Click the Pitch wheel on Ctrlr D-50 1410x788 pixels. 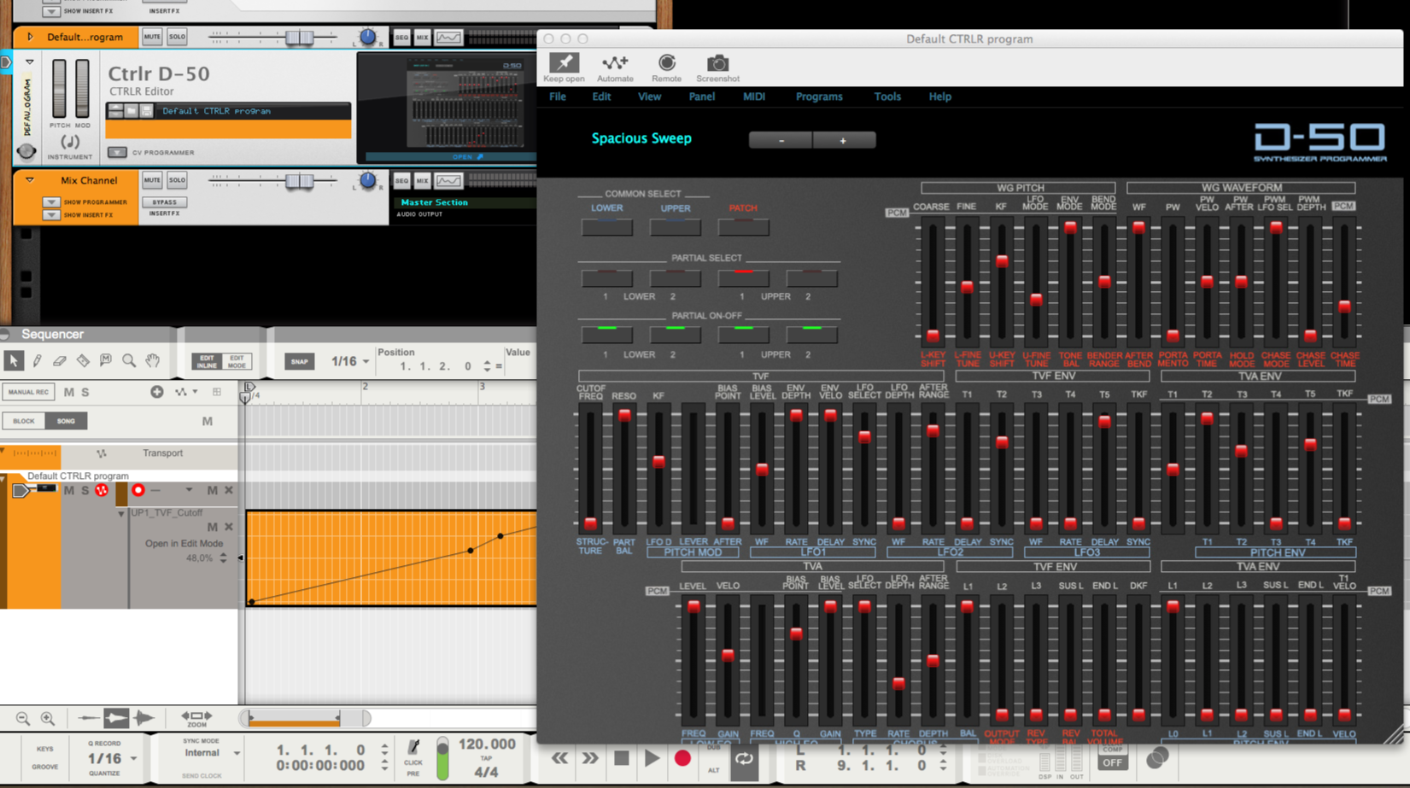point(59,89)
